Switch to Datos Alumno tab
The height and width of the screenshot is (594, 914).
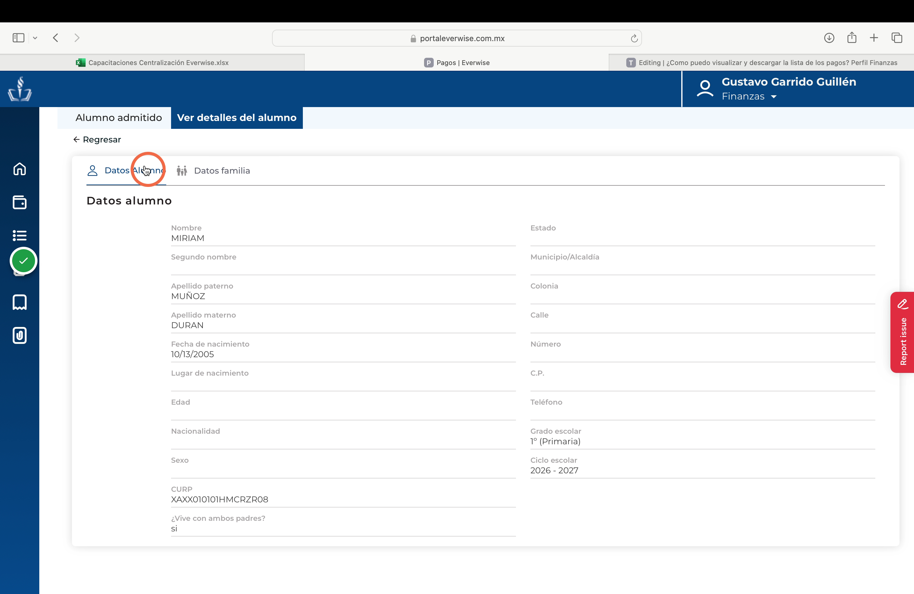click(x=126, y=171)
